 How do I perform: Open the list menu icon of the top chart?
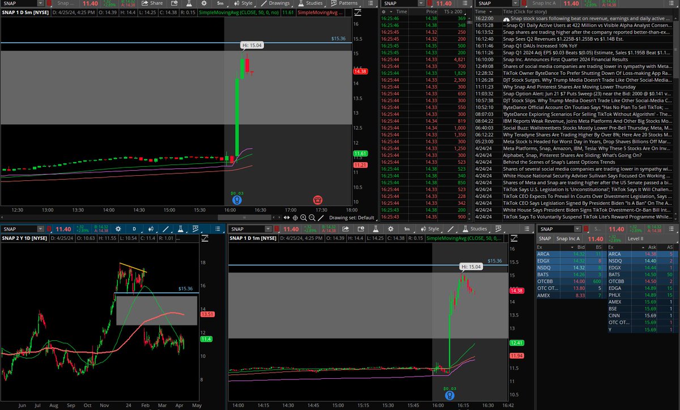(369, 3)
